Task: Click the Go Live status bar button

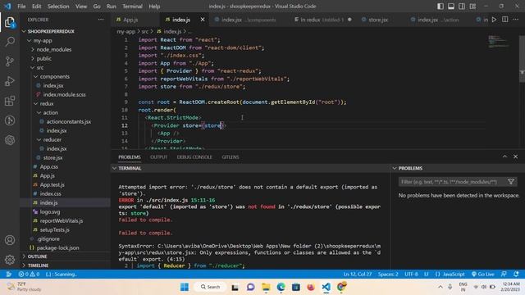Action: click(483, 274)
